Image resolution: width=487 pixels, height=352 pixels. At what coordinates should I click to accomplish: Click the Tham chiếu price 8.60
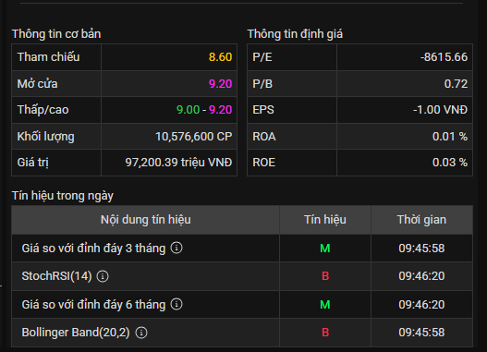[220, 57]
